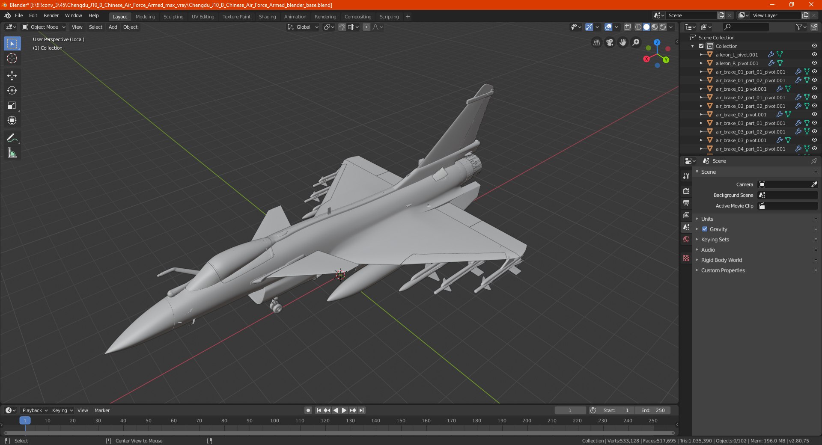
Task: Open the World properties tab
Action: point(686,239)
